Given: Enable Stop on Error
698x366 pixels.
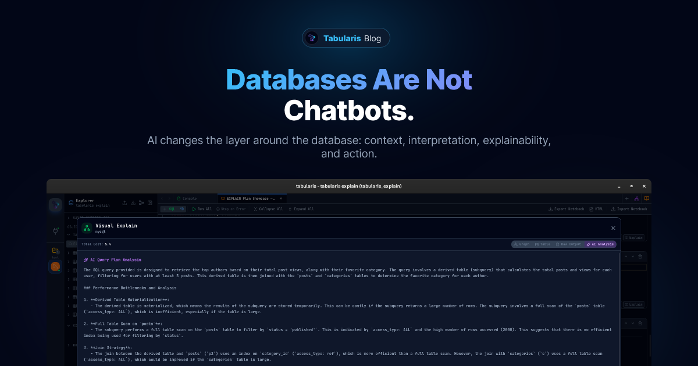Looking at the screenshot, I should pos(232,209).
